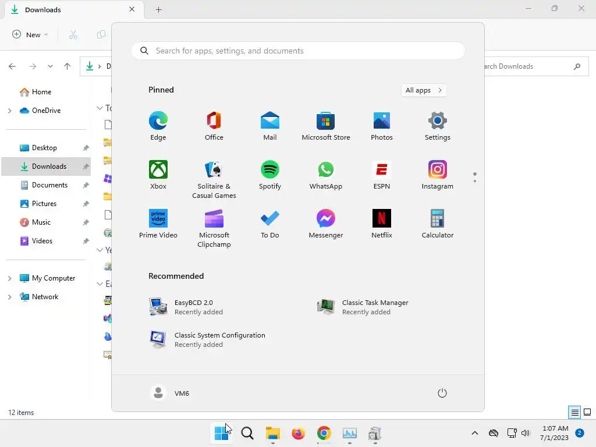Open the Mail app
This screenshot has height=447, width=596.
click(270, 126)
